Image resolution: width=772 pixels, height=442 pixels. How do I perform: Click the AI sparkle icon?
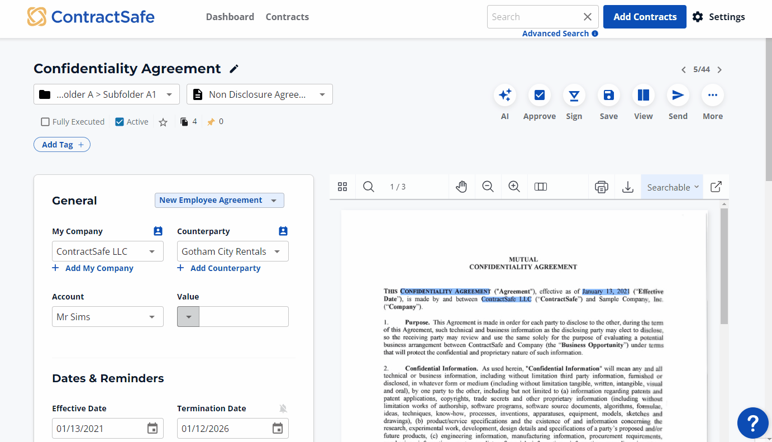coord(505,96)
